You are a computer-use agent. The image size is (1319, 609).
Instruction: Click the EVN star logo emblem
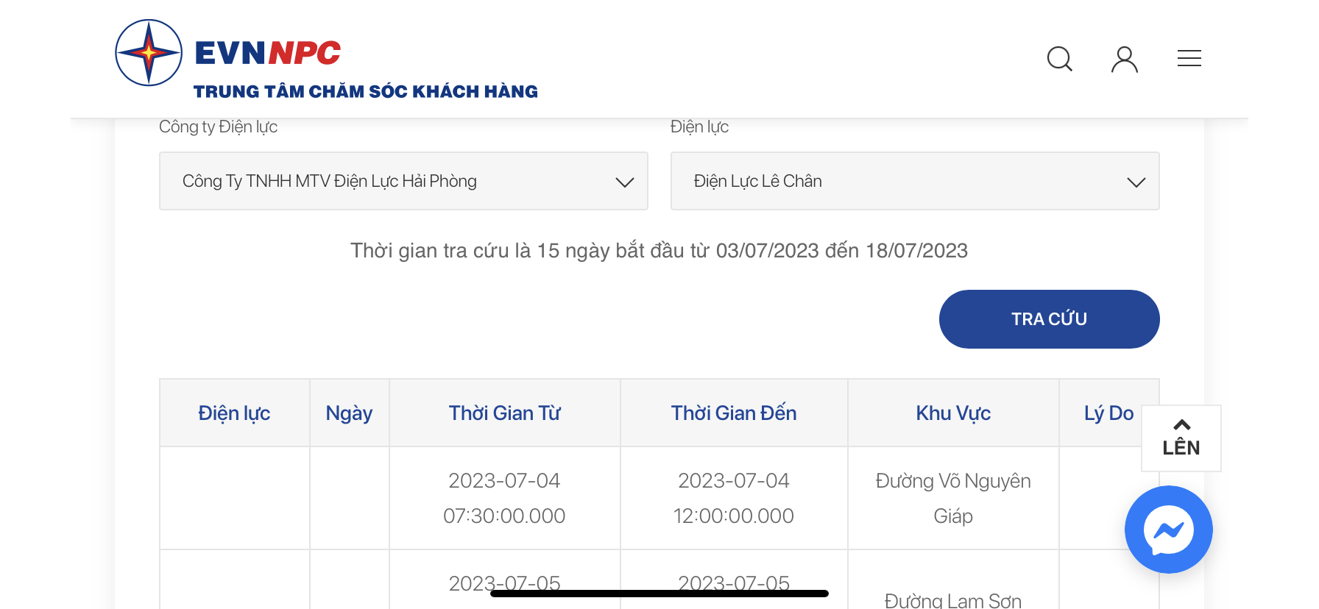tap(149, 53)
